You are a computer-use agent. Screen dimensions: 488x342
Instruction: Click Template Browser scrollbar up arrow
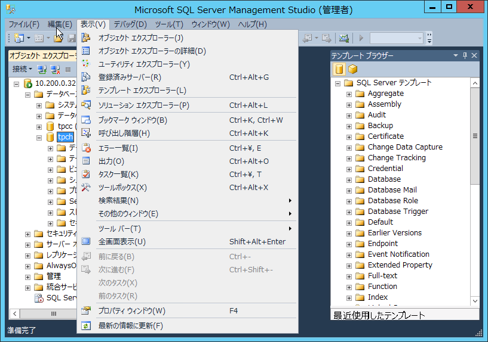point(475,83)
